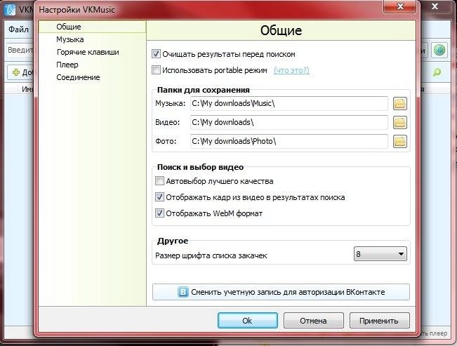Open Музыка settings section
The image size is (457, 346).
click(70, 39)
